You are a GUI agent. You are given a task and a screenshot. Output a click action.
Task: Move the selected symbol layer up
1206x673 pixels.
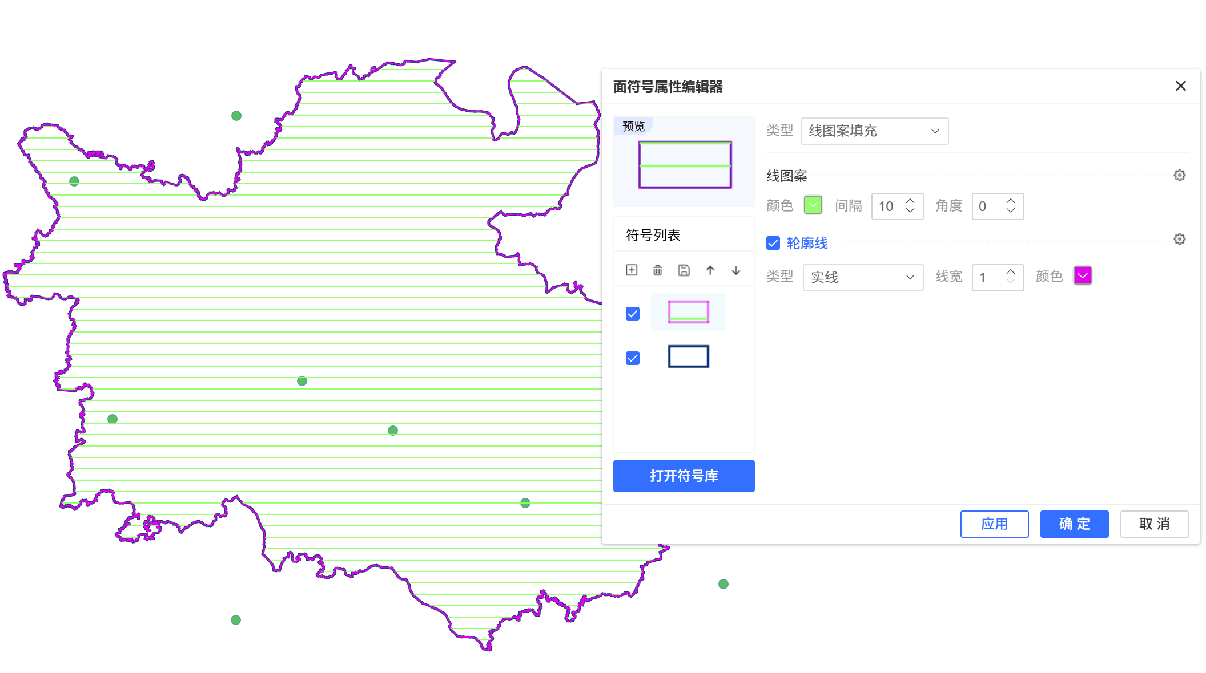click(x=710, y=270)
